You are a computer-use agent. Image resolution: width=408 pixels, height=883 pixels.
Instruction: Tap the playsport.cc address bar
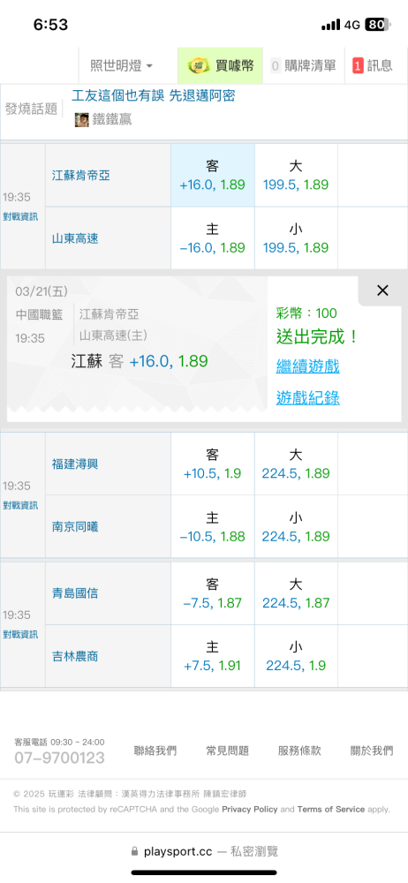point(204,851)
